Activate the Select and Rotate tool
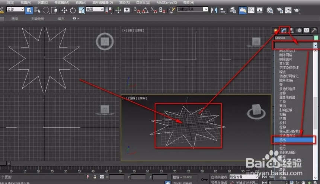The image size is (320, 184). (x=73, y=10)
